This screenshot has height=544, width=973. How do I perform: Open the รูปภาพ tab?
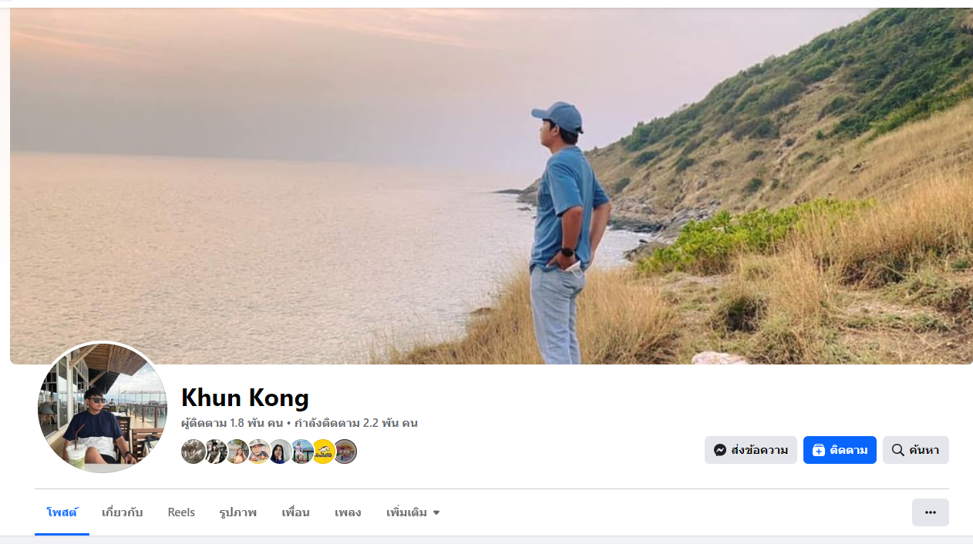[x=237, y=512]
